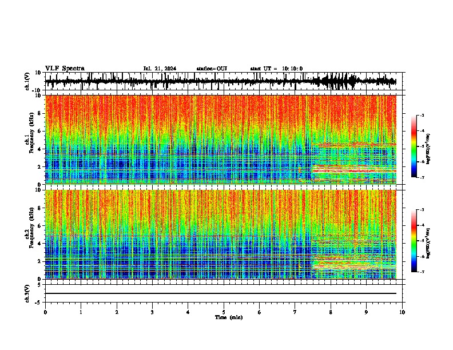
Task: Click tick label 0 on the Time axis
Action: [x=45, y=312]
